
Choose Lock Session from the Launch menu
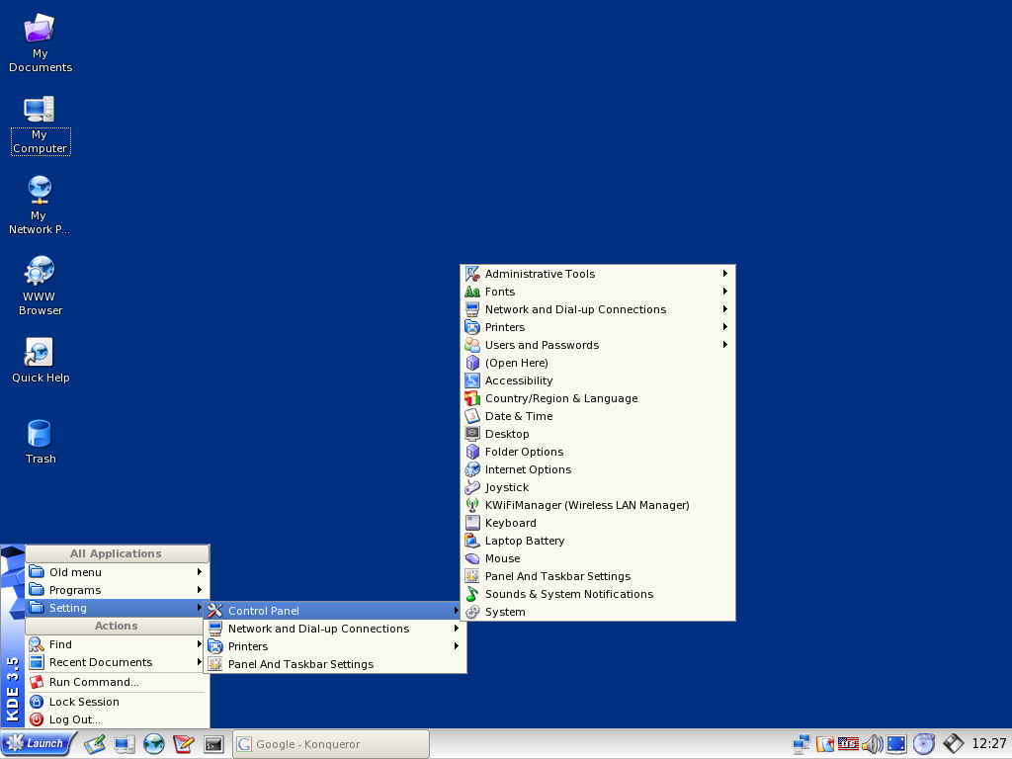pyautogui.click(x=117, y=702)
